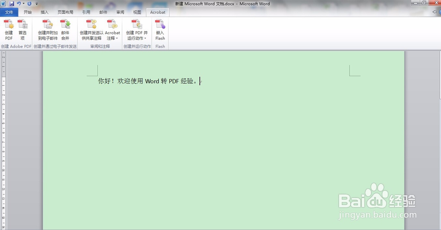Click the vertical ruler on the left

4,140
